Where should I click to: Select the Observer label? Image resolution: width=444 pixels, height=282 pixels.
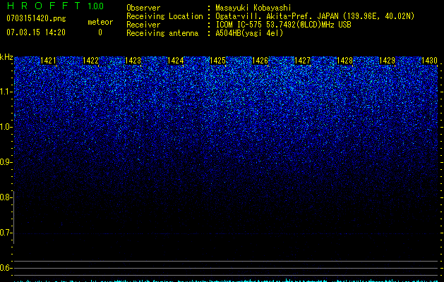click(143, 8)
